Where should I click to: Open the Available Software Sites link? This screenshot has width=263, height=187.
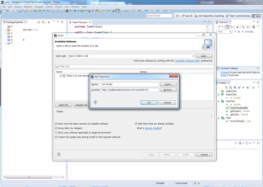[187, 61]
